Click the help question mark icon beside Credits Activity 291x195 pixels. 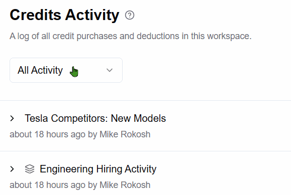pos(130,15)
